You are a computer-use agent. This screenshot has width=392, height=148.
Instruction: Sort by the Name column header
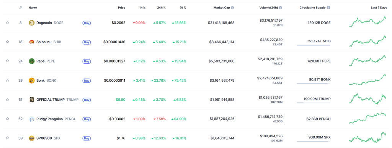pos(33,8)
